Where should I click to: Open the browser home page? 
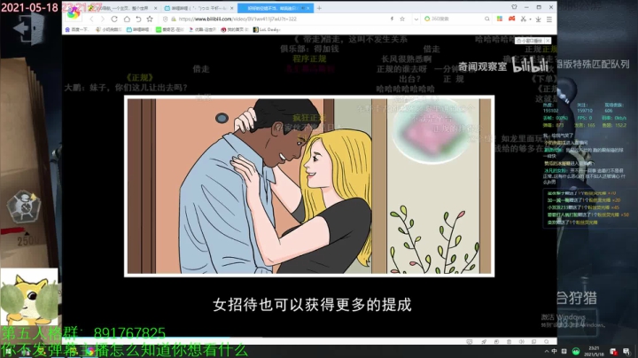(x=127, y=19)
